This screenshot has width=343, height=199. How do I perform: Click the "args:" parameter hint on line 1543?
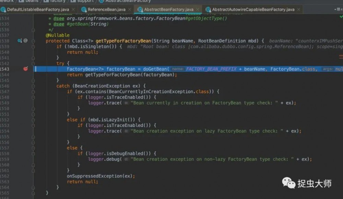pyautogui.click(x=328, y=69)
